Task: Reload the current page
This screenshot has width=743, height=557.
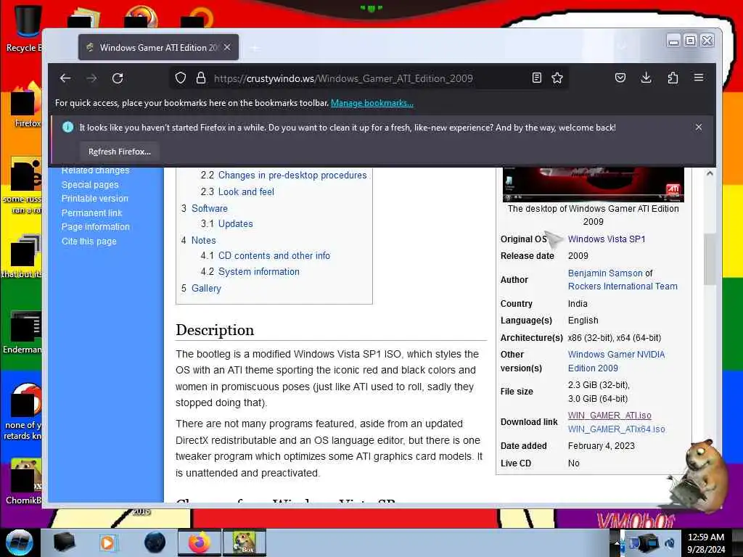Action: [118, 78]
